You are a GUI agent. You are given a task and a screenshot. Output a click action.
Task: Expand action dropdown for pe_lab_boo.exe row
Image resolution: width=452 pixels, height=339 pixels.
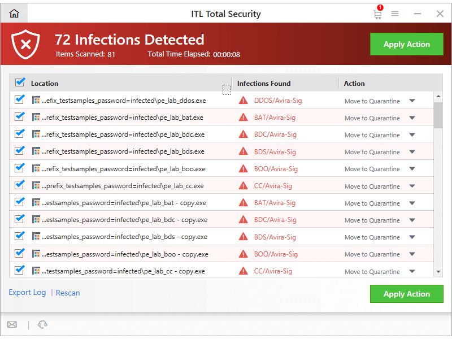pyautogui.click(x=412, y=168)
